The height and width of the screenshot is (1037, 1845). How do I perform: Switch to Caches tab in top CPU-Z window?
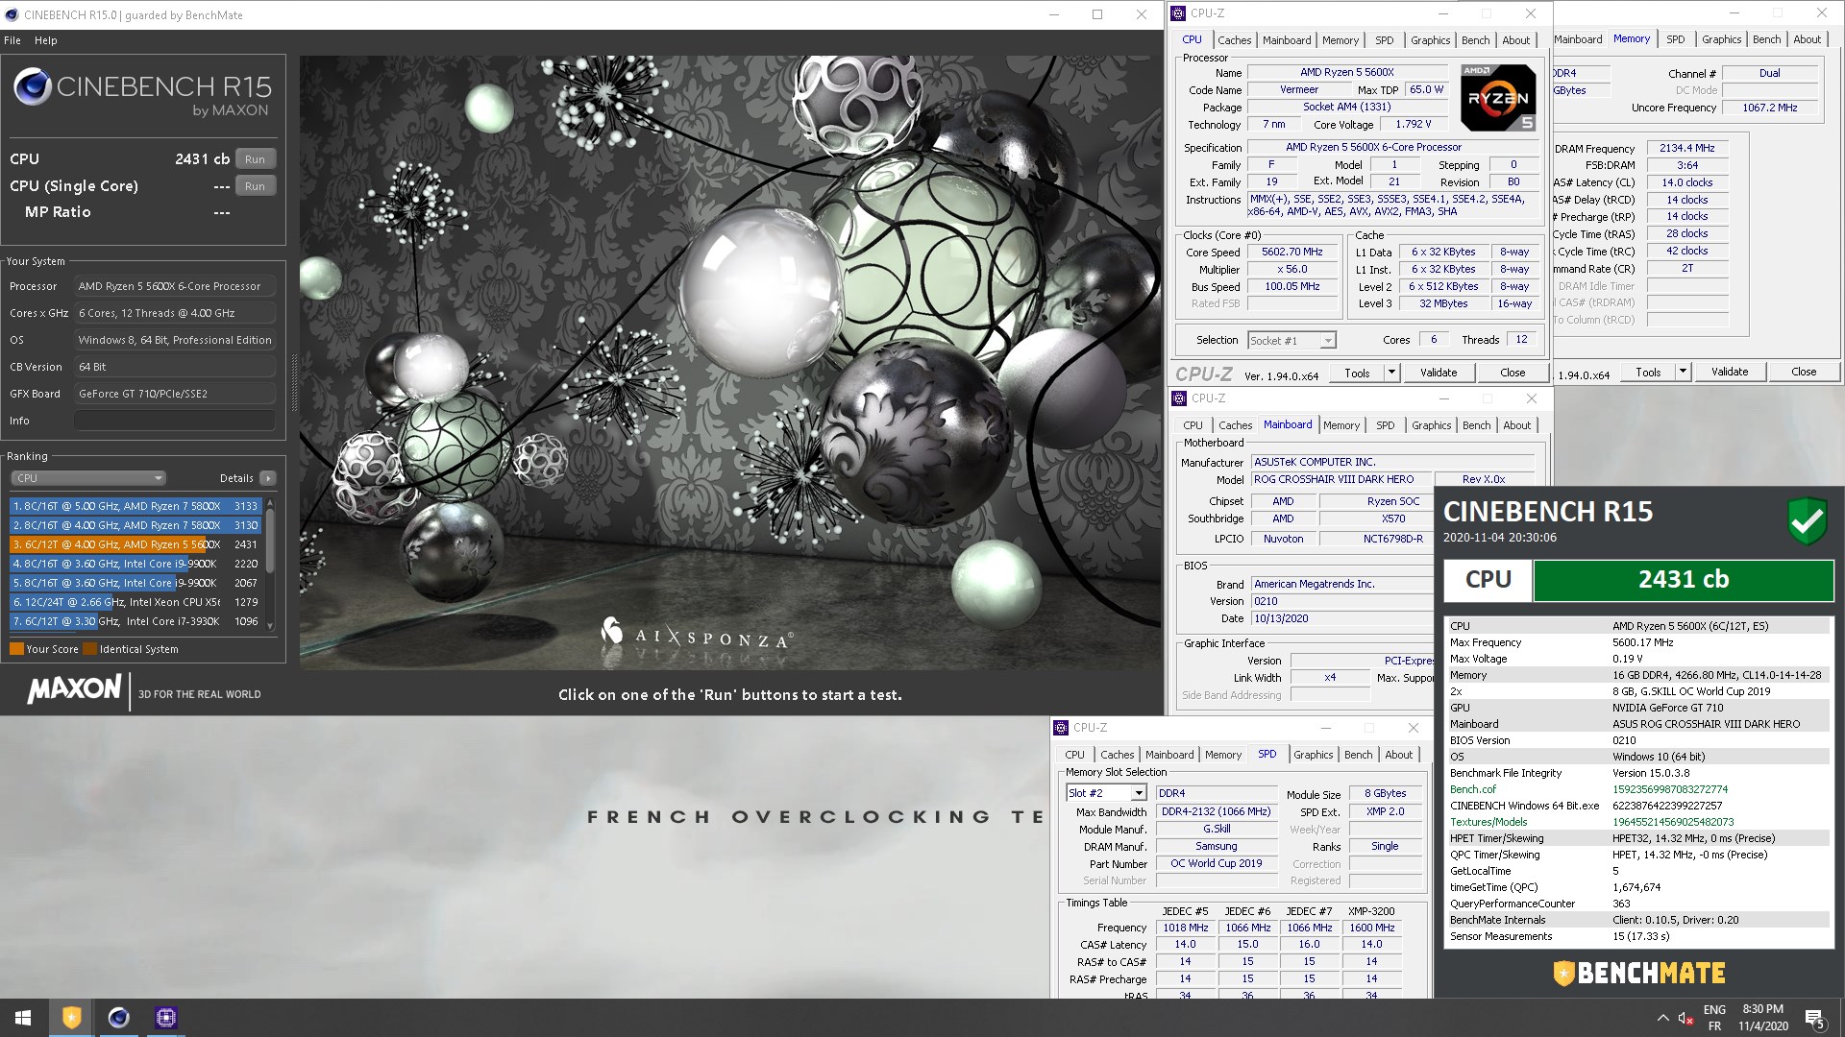click(1235, 40)
